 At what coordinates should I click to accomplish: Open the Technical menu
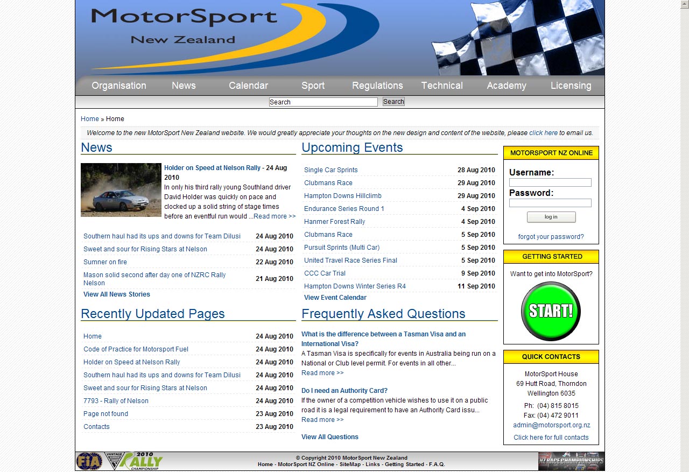[442, 86]
